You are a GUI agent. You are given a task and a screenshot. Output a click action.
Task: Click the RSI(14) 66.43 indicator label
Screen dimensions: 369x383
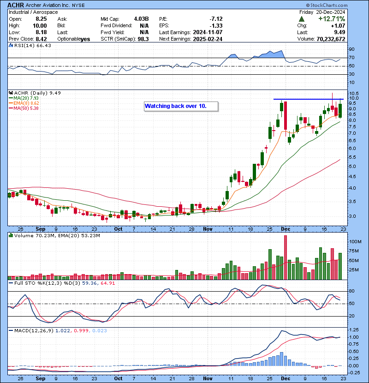click(x=33, y=45)
